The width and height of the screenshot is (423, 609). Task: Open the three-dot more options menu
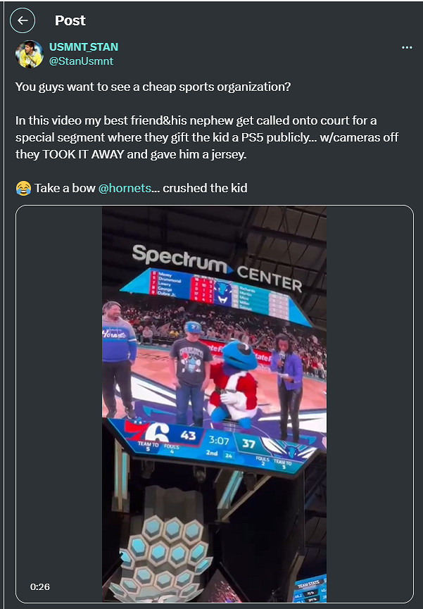click(x=407, y=47)
